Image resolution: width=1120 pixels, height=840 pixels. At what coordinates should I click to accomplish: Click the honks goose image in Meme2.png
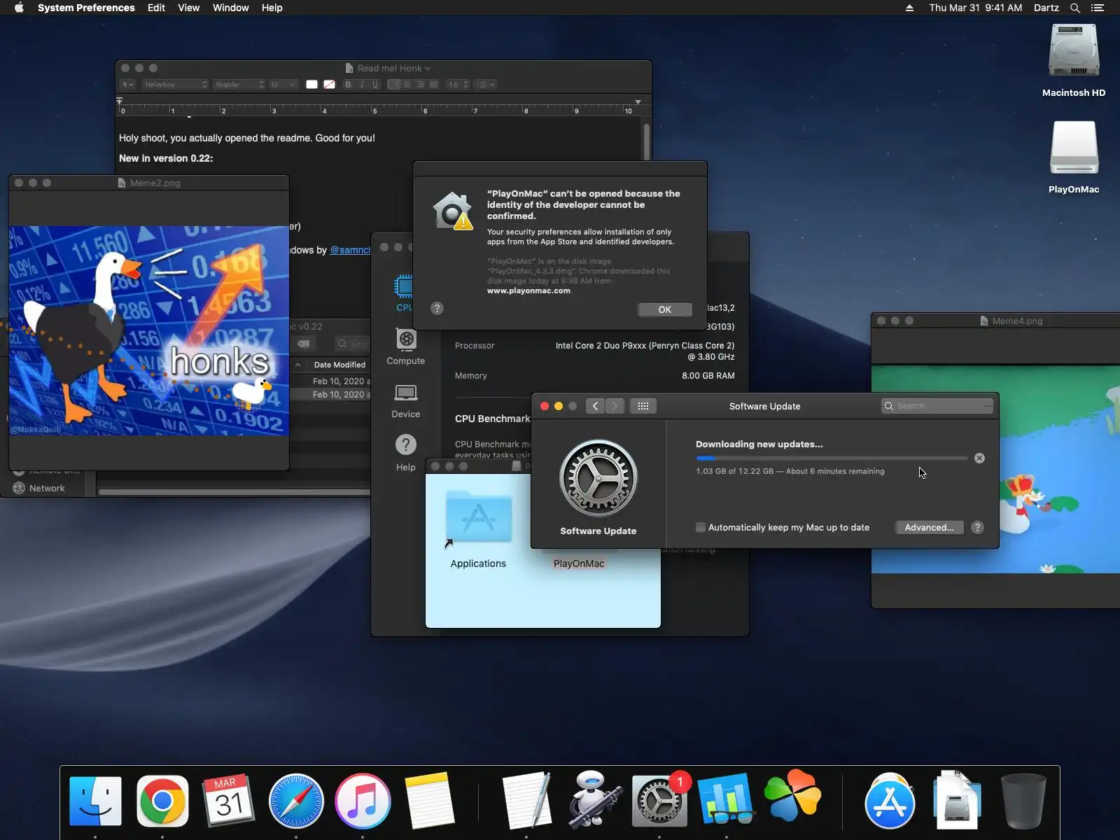click(x=149, y=330)
